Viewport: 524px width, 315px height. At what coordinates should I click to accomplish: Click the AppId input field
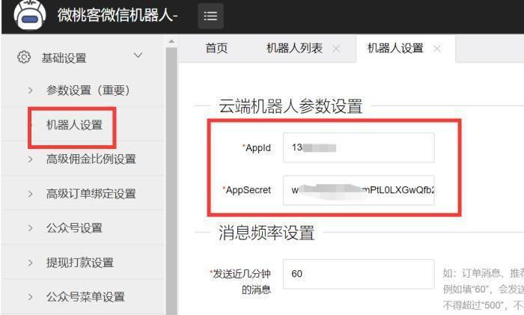point(359,147)
